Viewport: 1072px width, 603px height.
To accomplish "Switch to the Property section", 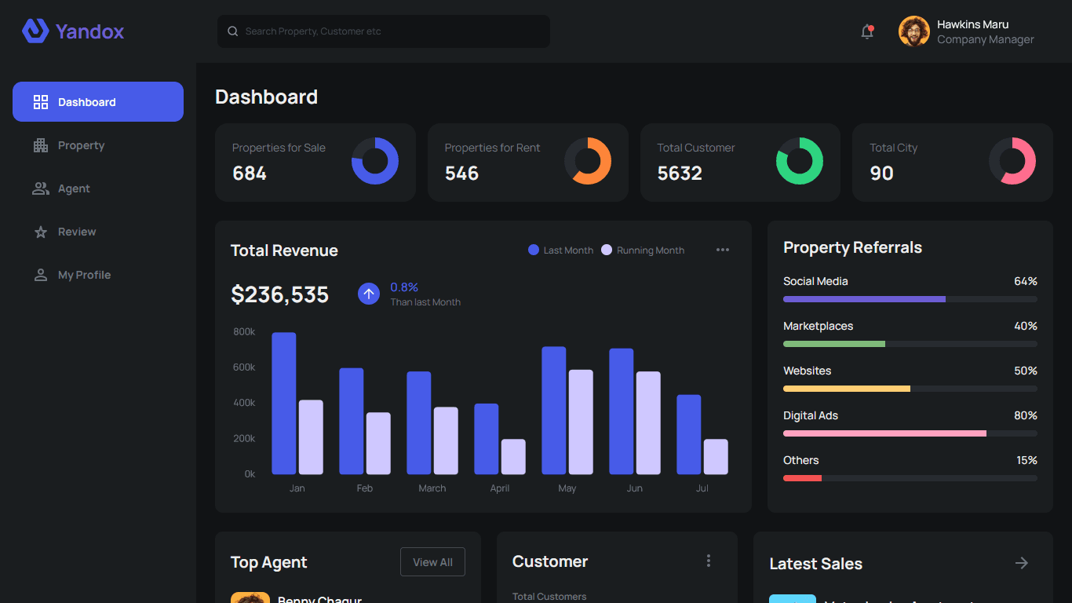I will point(81,144).
